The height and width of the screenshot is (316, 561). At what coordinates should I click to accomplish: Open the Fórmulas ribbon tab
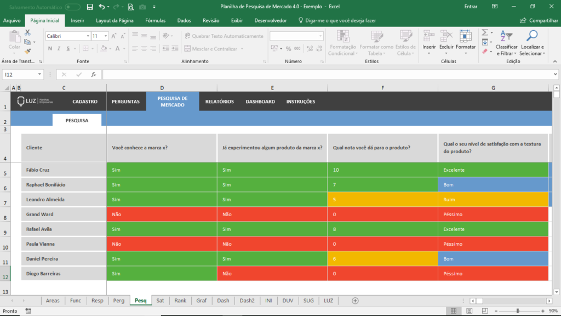(156, 20)
